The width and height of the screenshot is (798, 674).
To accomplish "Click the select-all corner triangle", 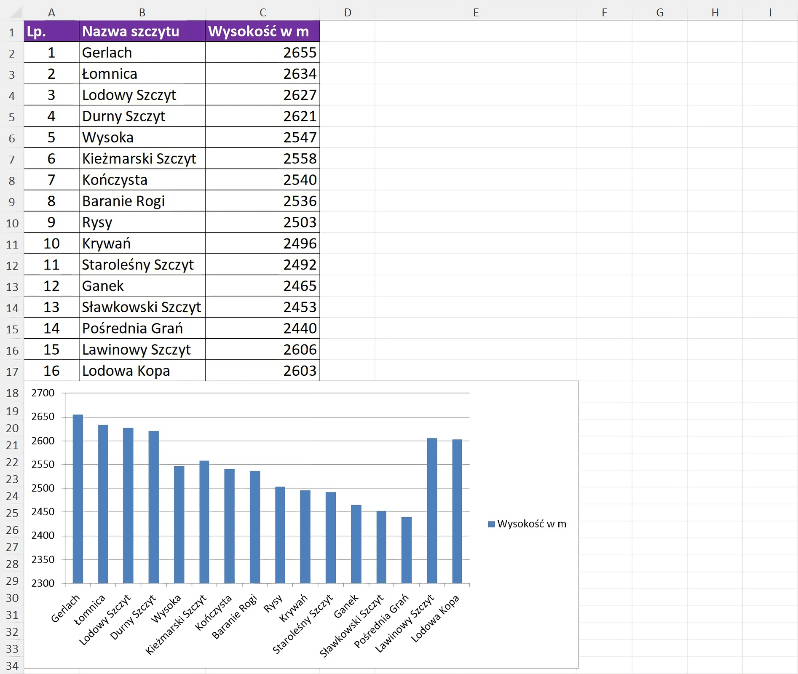I will pyautogui.click(x=16, y=13).
